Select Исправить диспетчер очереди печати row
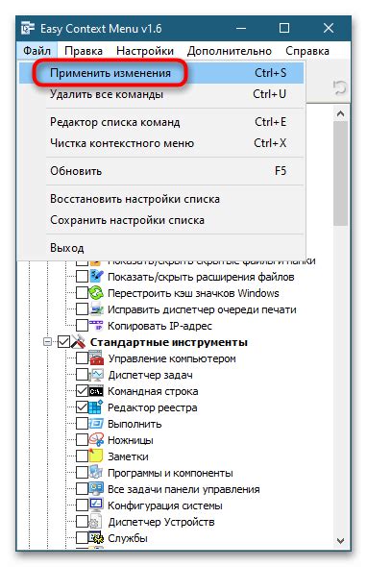Image resolution: width=367 pixels, height=567 pixels. (202, 309)
